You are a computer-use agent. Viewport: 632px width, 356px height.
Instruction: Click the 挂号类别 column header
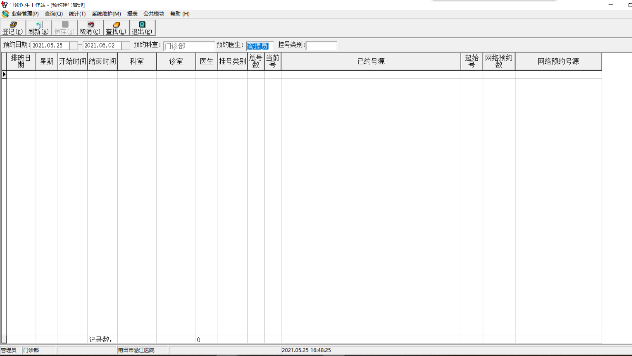(x=232, y=61)
